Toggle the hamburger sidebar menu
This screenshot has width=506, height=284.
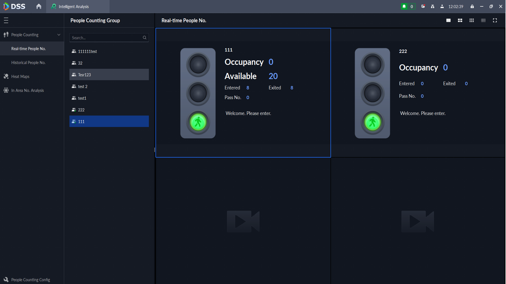(6, 20)
